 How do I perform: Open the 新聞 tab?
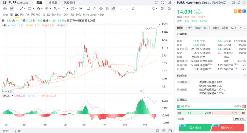(225, 28)
